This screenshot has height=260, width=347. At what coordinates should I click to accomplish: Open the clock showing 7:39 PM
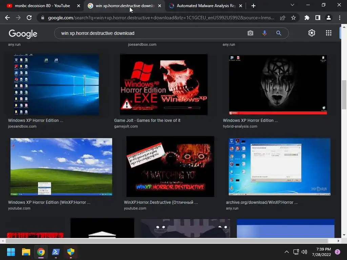pyautogui.click(x=321, y=252)
